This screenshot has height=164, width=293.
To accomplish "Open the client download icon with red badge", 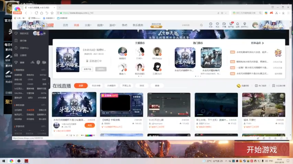I will (231, 25).
